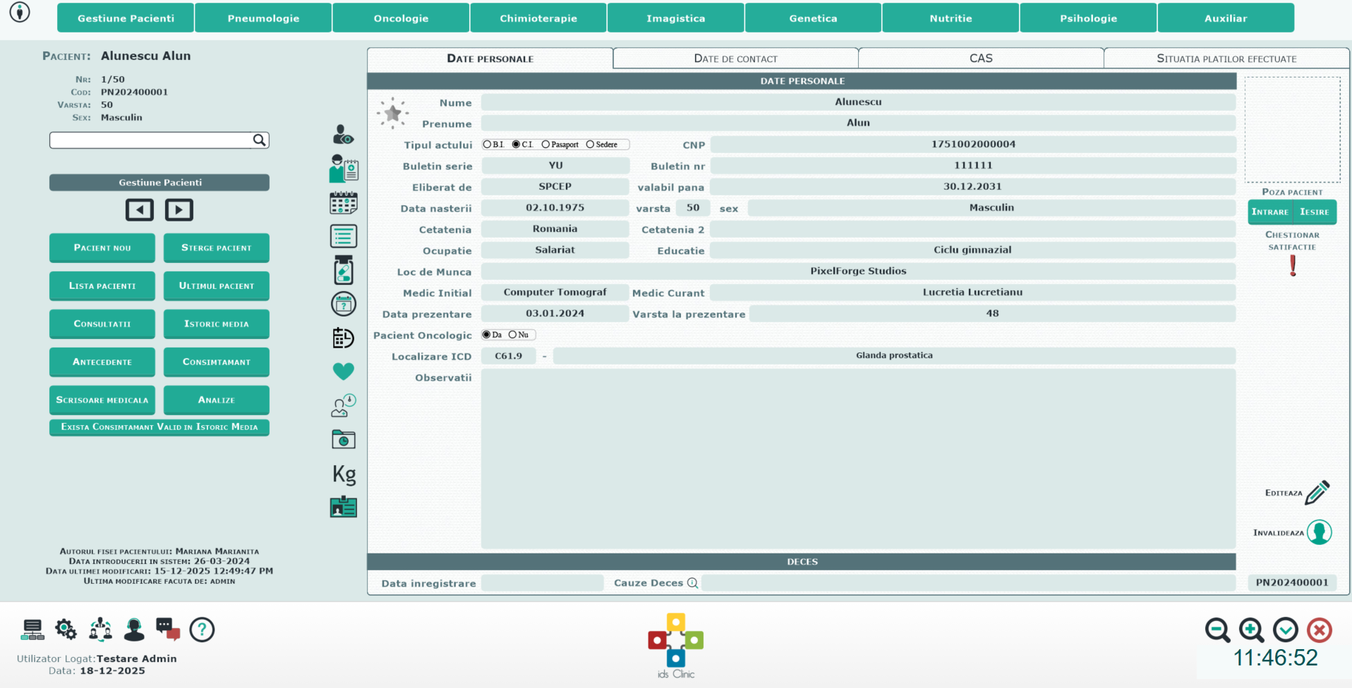Click the Observatii text area

(858, 458)
